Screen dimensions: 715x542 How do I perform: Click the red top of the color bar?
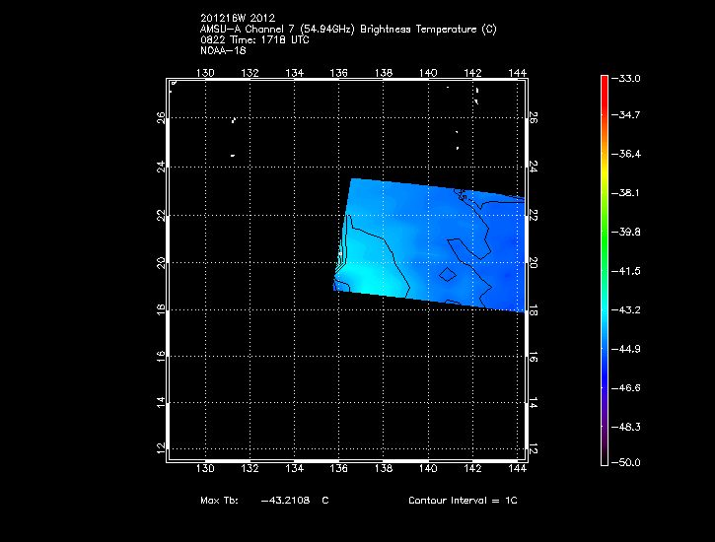(x=604, y=83)
